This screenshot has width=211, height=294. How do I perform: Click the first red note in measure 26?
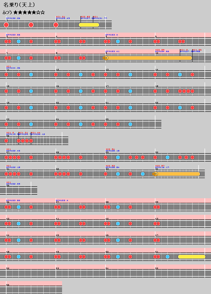tap(6, 141)
